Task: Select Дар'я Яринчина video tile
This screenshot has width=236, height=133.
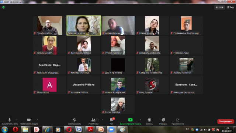Action: click(118, 65)
